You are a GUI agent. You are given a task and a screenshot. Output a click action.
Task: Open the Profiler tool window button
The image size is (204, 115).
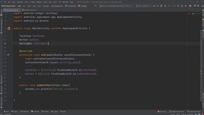(x=45, y=111)
